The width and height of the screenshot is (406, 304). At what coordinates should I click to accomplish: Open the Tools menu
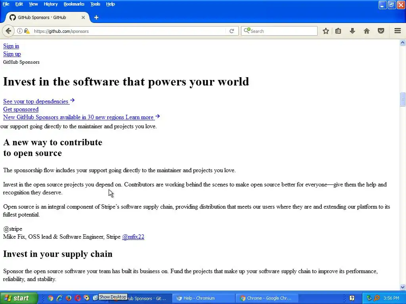95,4
